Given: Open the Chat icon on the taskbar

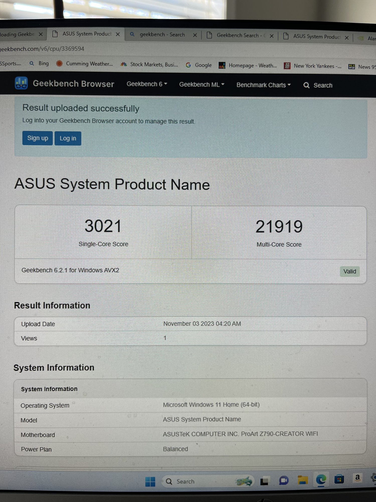Looking at the screenshot, I should coord(284,481).
